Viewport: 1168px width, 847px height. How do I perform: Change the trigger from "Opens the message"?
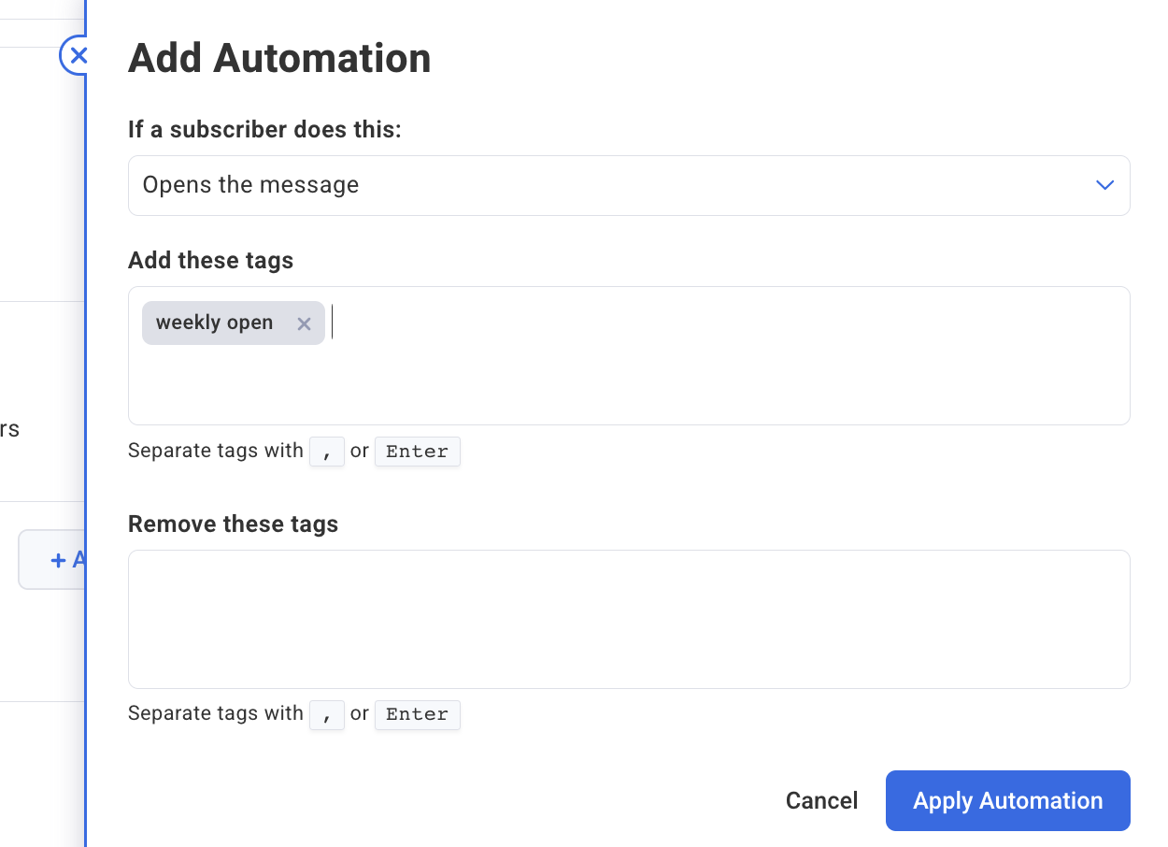[628, 185]
